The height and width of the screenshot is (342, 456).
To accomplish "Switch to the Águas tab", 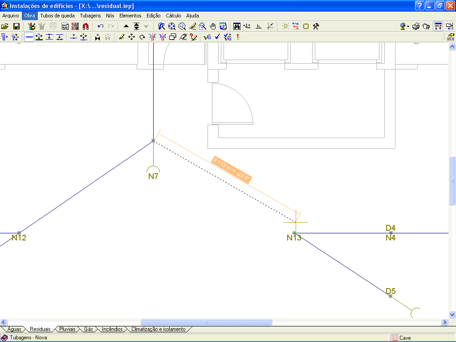I will pyautogui.click(x=14, y=329).
